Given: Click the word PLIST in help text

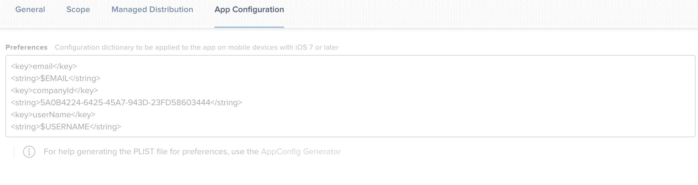Looking at the screenshot, I should coord(144,151).
